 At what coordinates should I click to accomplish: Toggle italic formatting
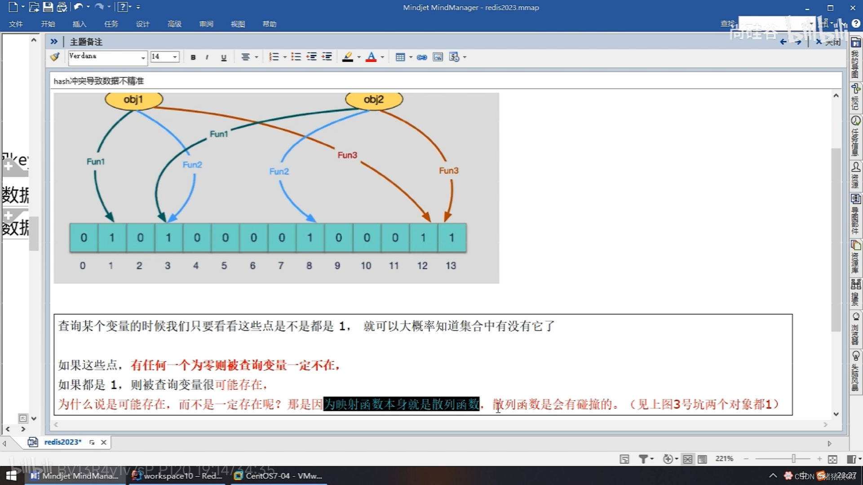click(x=207, y=57)
